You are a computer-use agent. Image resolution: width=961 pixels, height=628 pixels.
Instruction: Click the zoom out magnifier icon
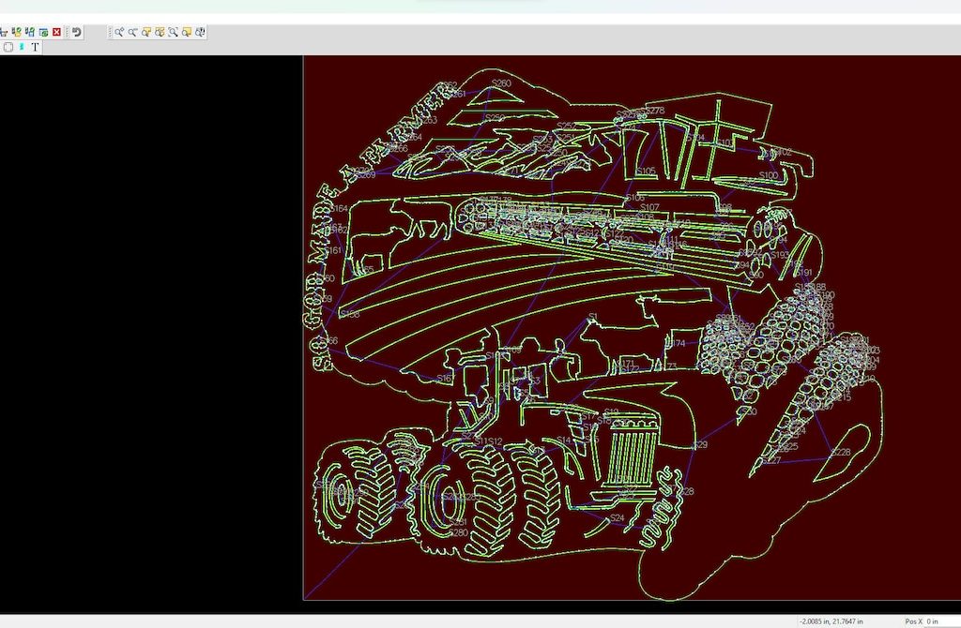133,32
